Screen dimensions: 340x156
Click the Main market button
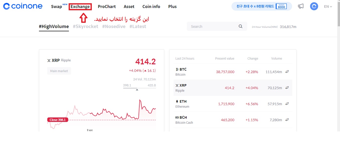59,71
